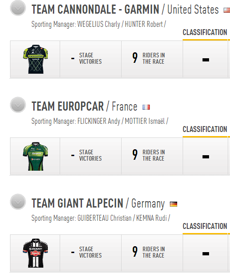Click the Germany flag icon

(174, 204)
